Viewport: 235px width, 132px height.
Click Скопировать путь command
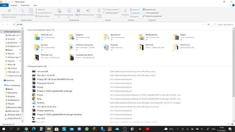[x=43, y=13]
